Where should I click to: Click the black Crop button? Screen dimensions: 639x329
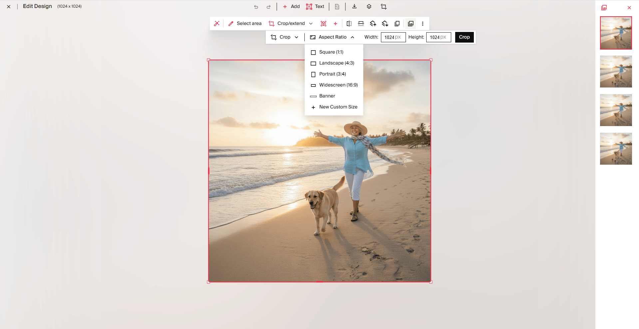click(x=464, y=37)
